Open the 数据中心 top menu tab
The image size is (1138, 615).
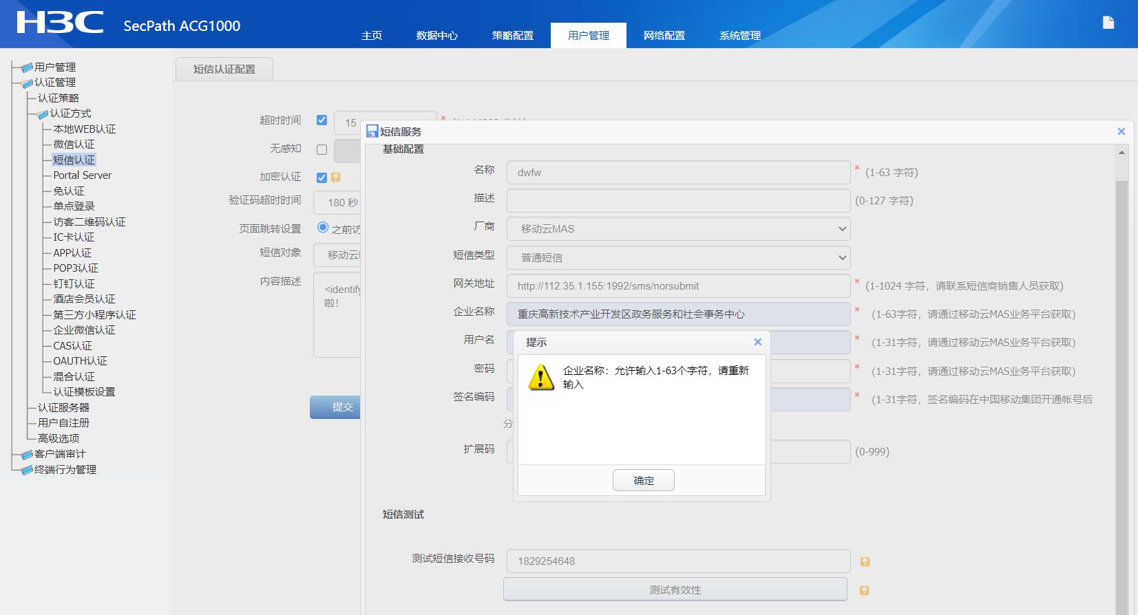click(436, 36)
